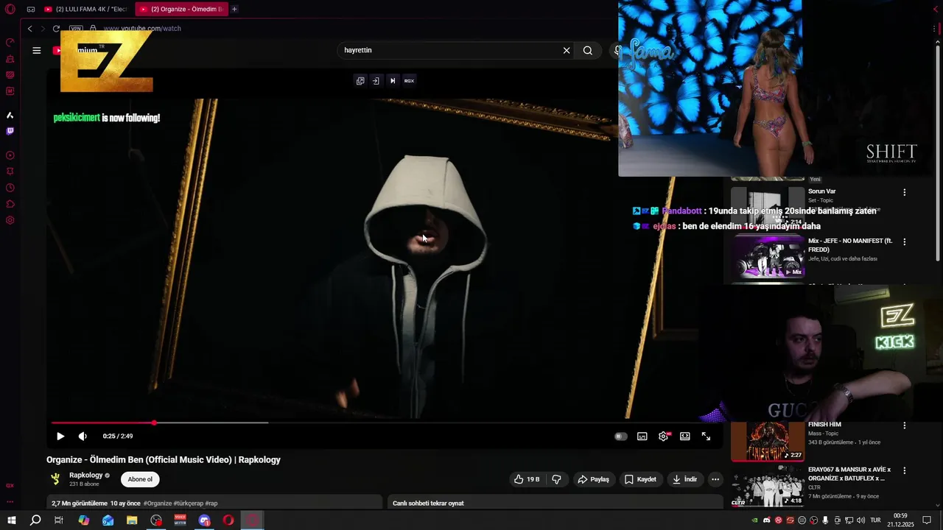Pop out video with detach icon

360,81
